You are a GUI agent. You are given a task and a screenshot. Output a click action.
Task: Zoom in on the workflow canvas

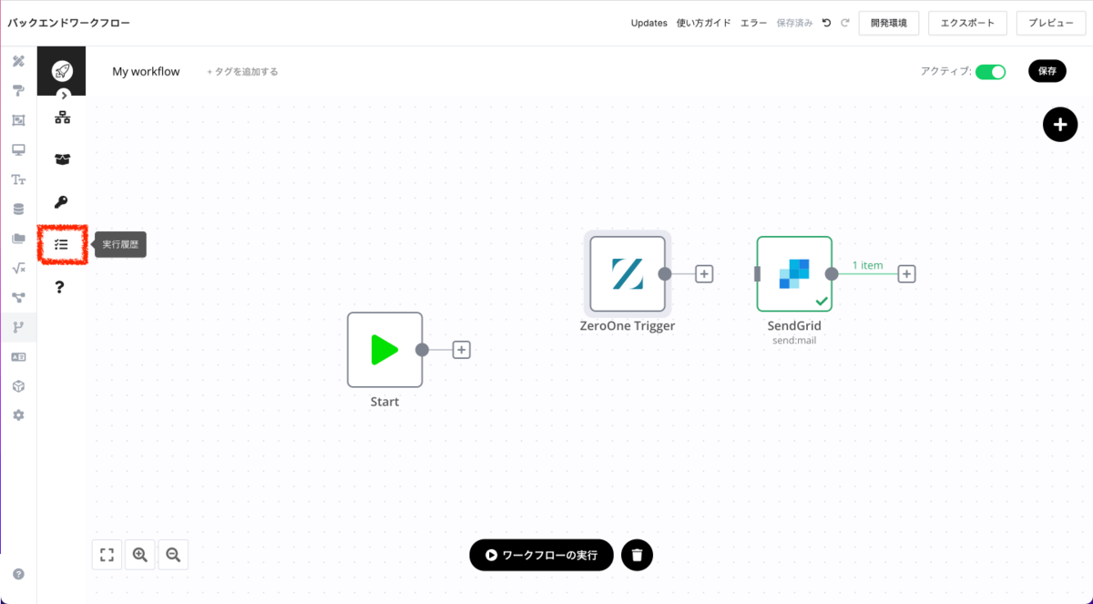(139, 554)
